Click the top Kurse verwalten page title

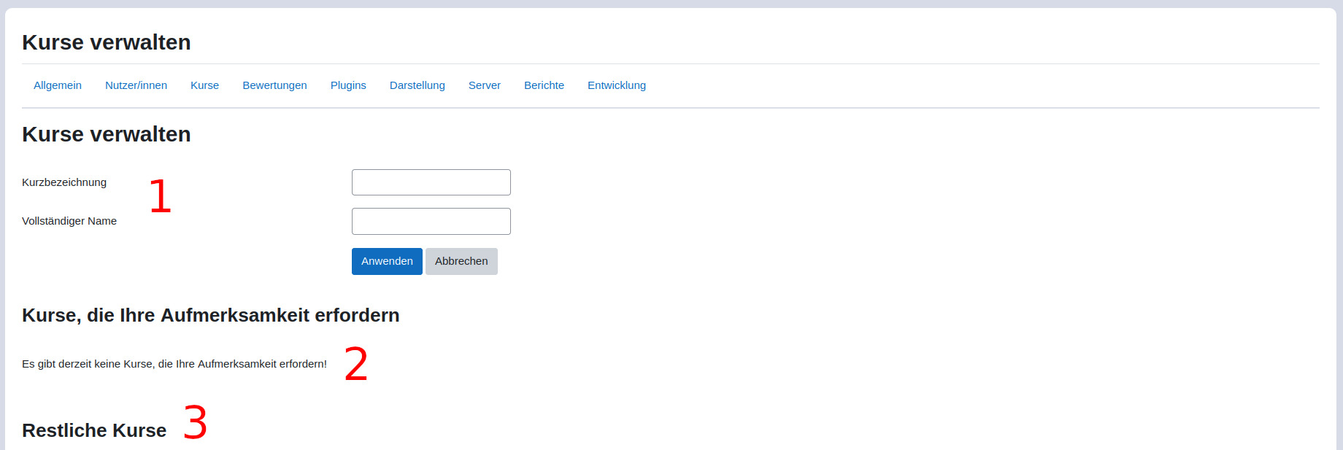coord(107,42)
